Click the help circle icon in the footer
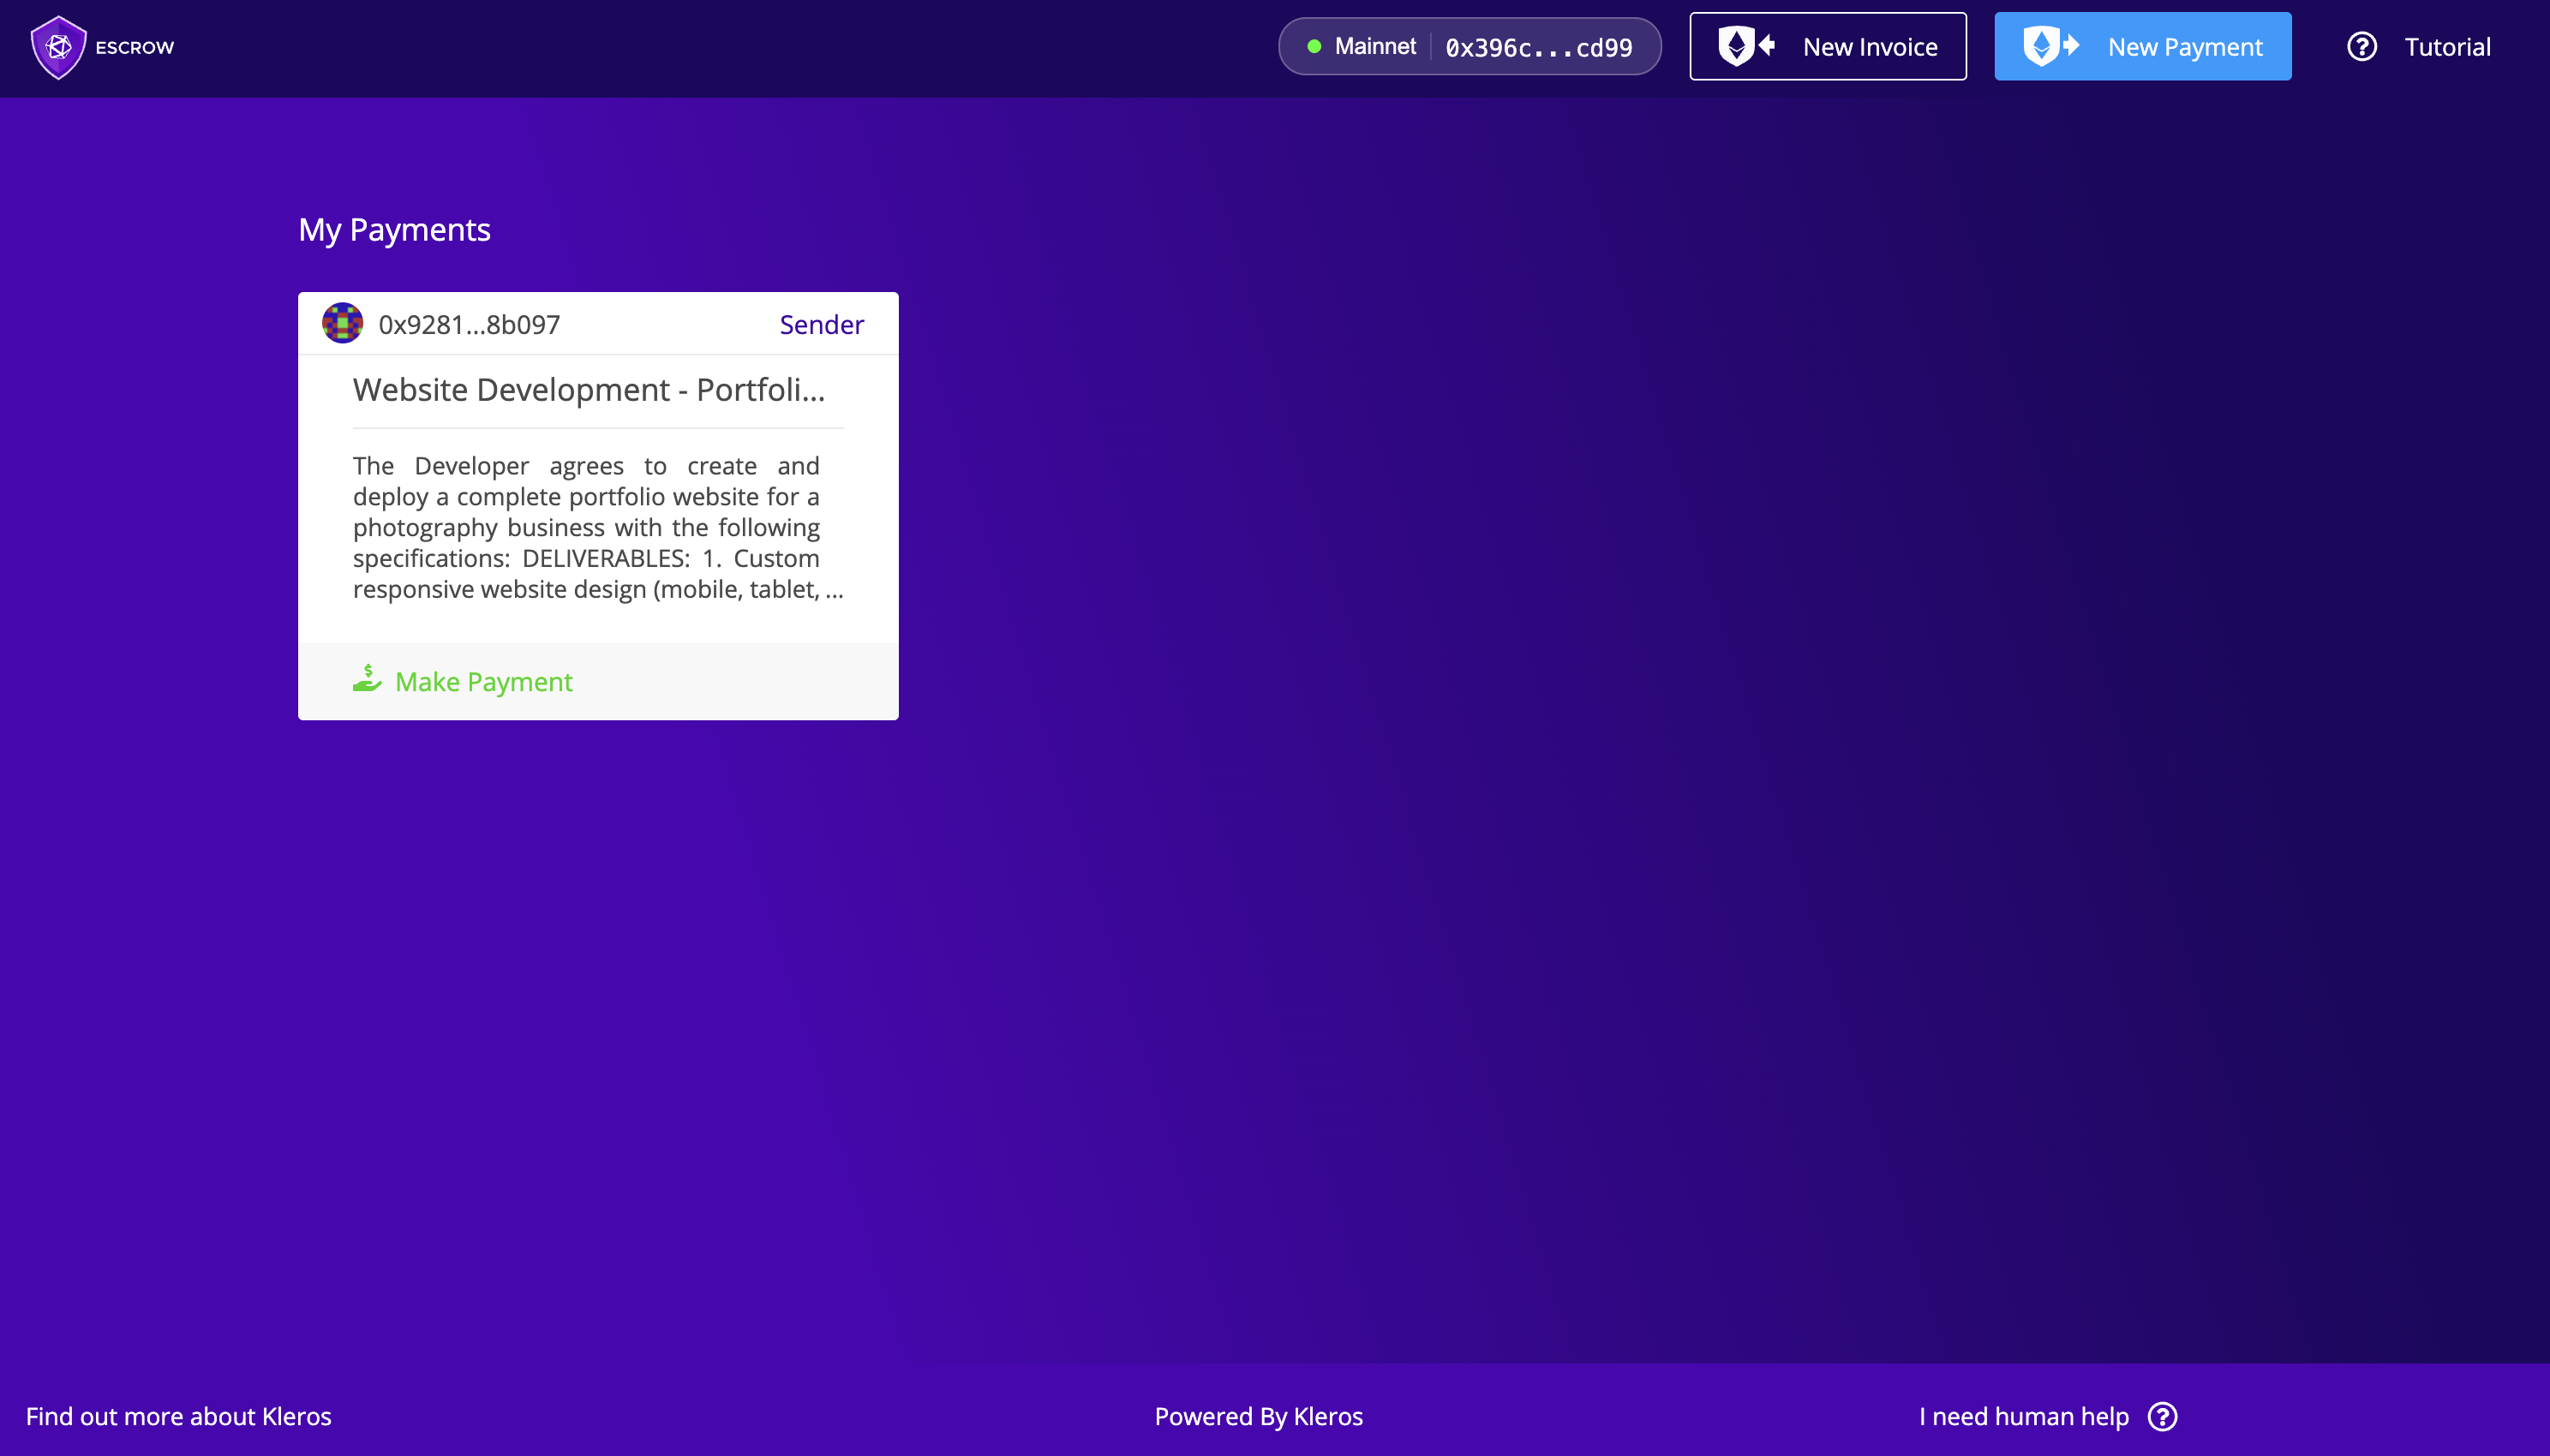Screen dimensions: 2550x1456 coord(2162,1416)
